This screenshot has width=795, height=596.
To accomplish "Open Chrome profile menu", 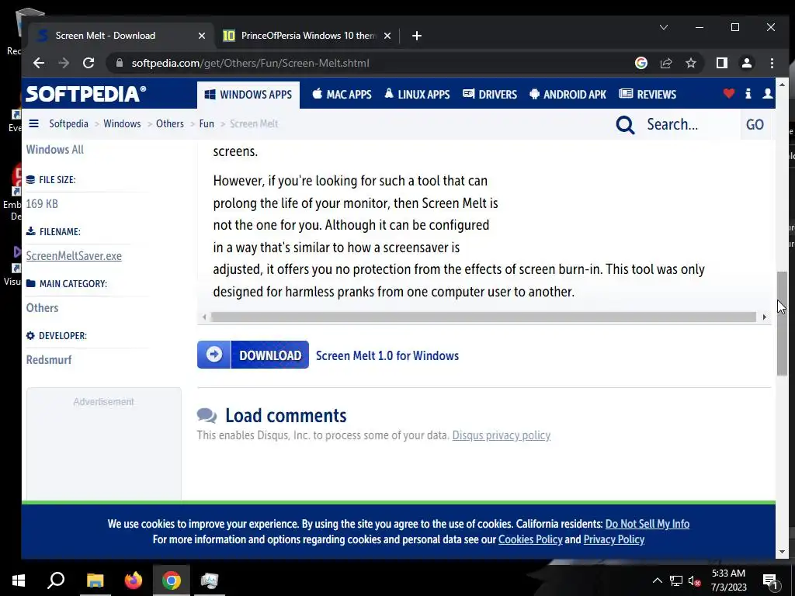I will coord(746,63).
